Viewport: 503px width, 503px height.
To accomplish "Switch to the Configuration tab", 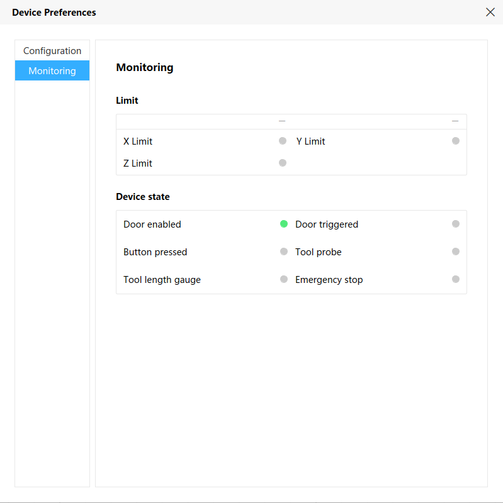I will [x=52, y=50].
